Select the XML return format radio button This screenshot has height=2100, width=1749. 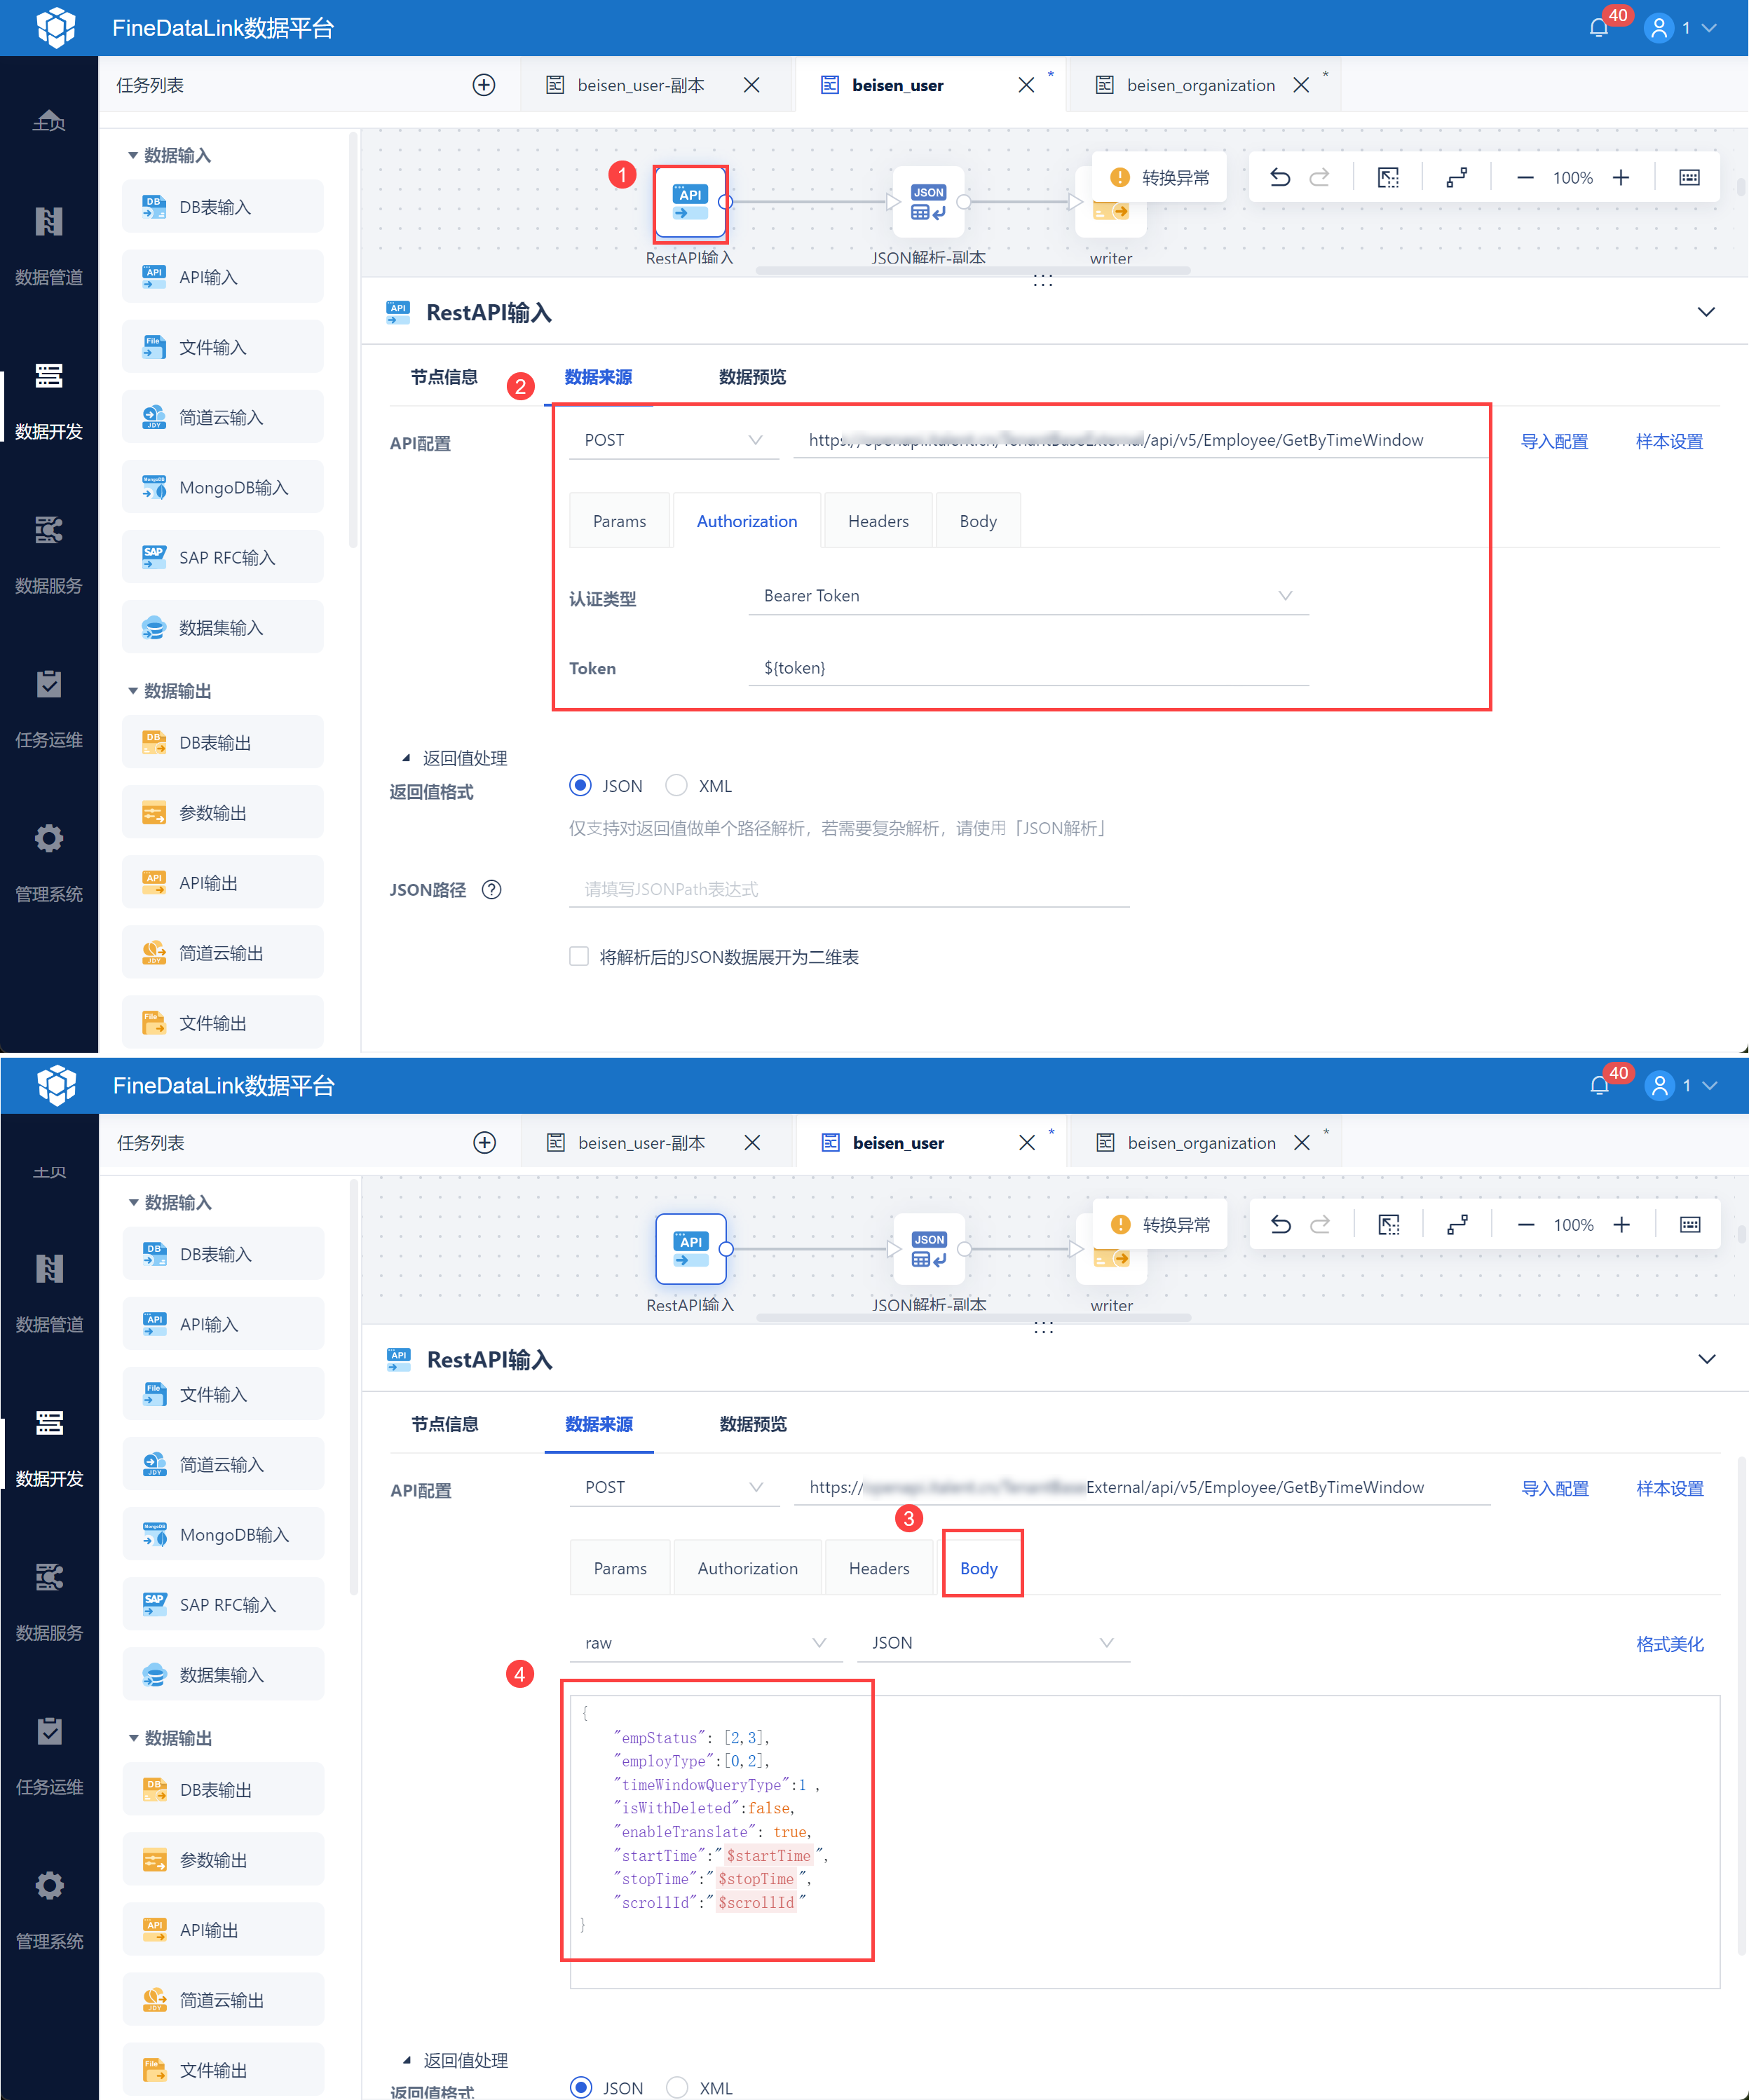(x=676, y=786)
